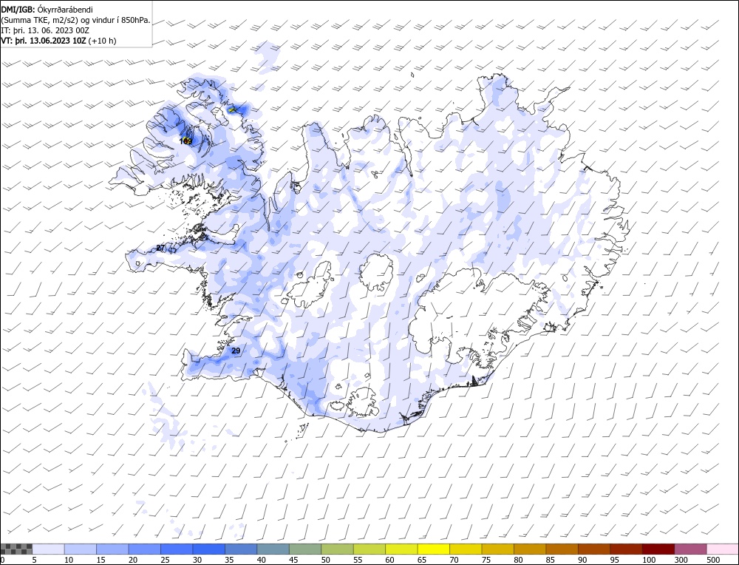Click the '65' legend scale label
The height and width of the screenshot is (565, 739).
422,560
